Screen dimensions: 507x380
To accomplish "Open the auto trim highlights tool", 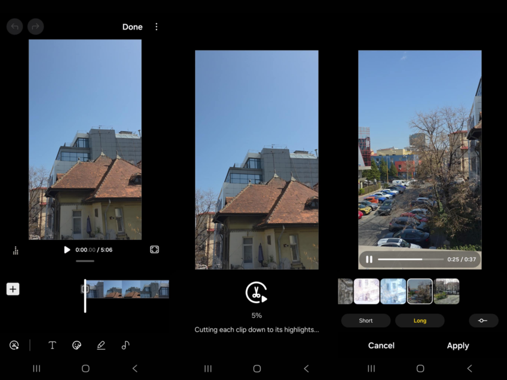I will (x=14, y=345).
